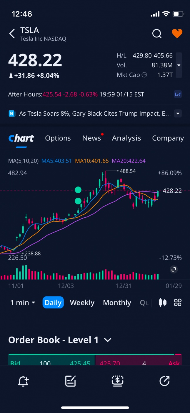Expand the Tesla news headline dropdown

pyautogui.click(x=178, y=114)
